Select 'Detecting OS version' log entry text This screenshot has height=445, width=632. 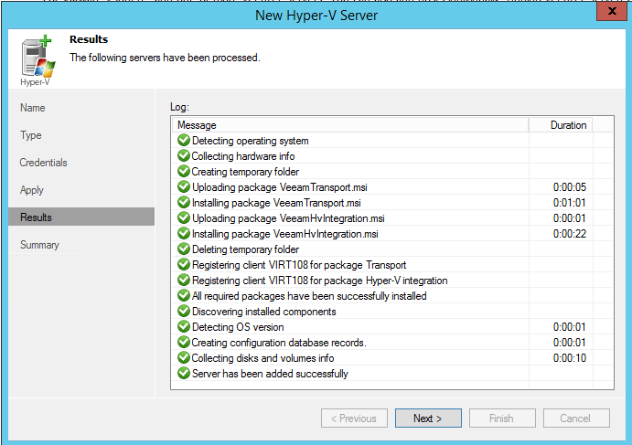point(238,327)
